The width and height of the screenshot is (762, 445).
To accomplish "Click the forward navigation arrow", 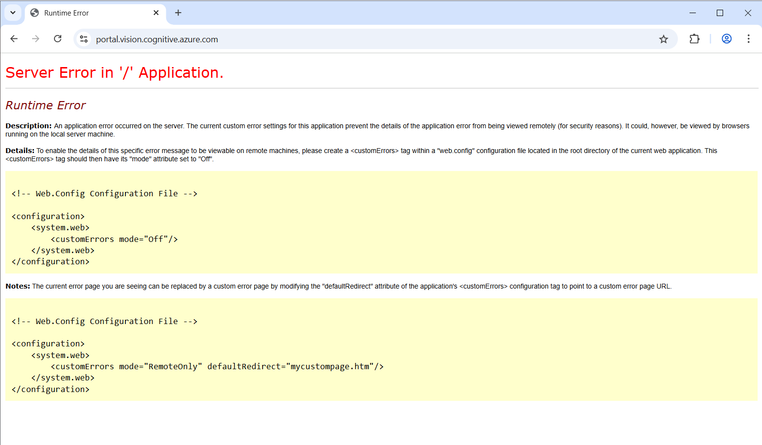I will (x=35, y=38).
